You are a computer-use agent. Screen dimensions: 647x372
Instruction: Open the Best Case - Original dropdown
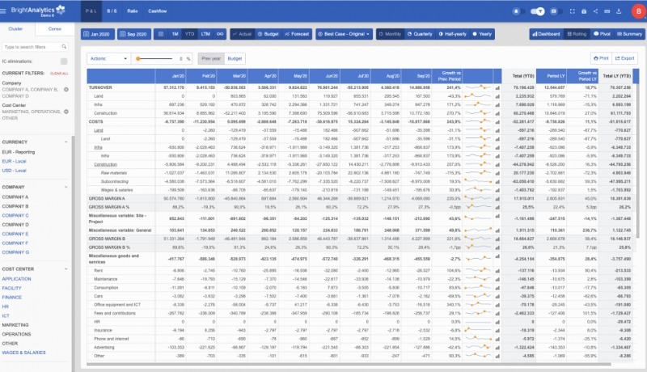pyautogui.click(x=345, y=34)
